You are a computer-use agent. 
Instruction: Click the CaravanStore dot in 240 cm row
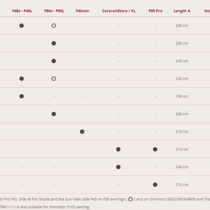(x=118, y=167)
